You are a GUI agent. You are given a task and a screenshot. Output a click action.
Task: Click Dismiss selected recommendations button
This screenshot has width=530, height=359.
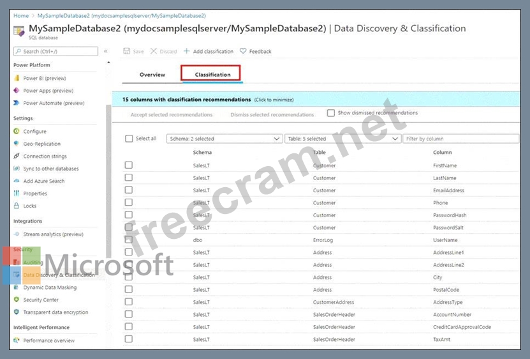[x=272, y=114]
